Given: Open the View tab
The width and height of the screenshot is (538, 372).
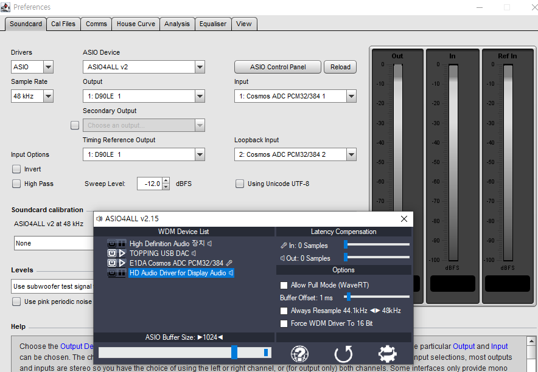Looking at the screenshot, I should (244, 24).
